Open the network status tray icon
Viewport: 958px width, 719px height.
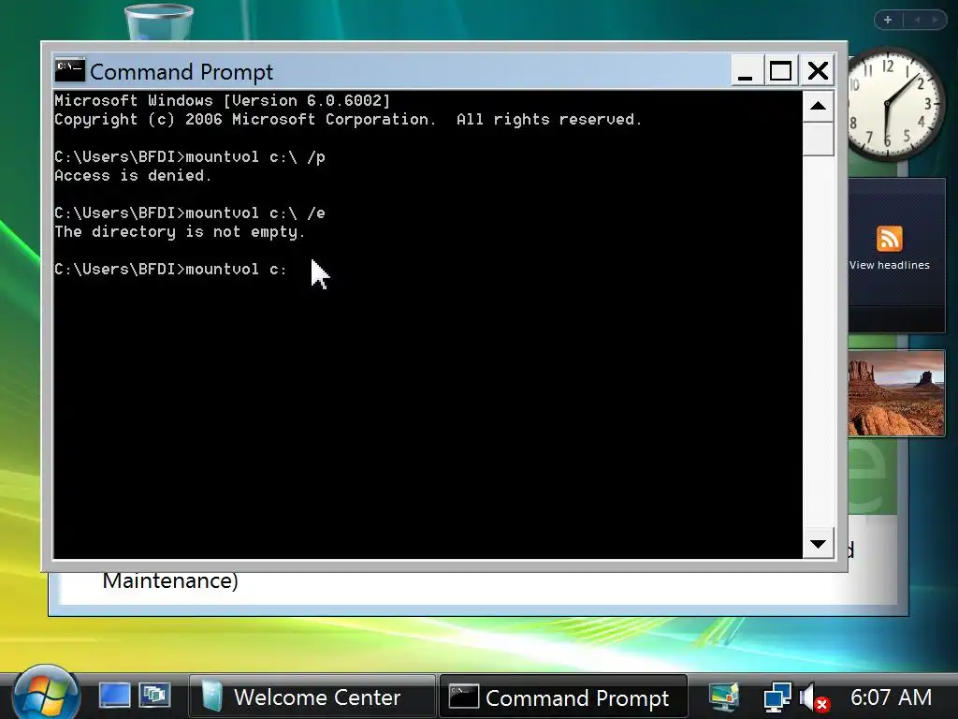pos(777,697)
